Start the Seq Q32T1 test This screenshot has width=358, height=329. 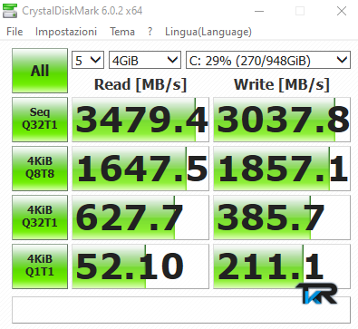(x=40, y=120)
